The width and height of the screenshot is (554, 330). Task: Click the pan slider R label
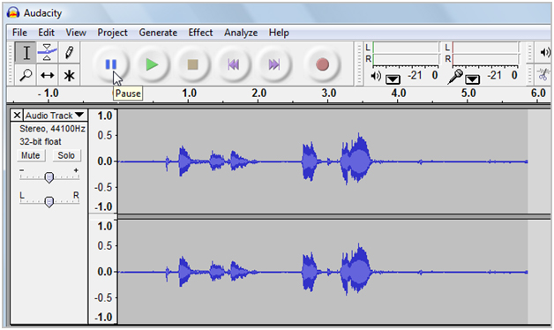pos(76,195)
